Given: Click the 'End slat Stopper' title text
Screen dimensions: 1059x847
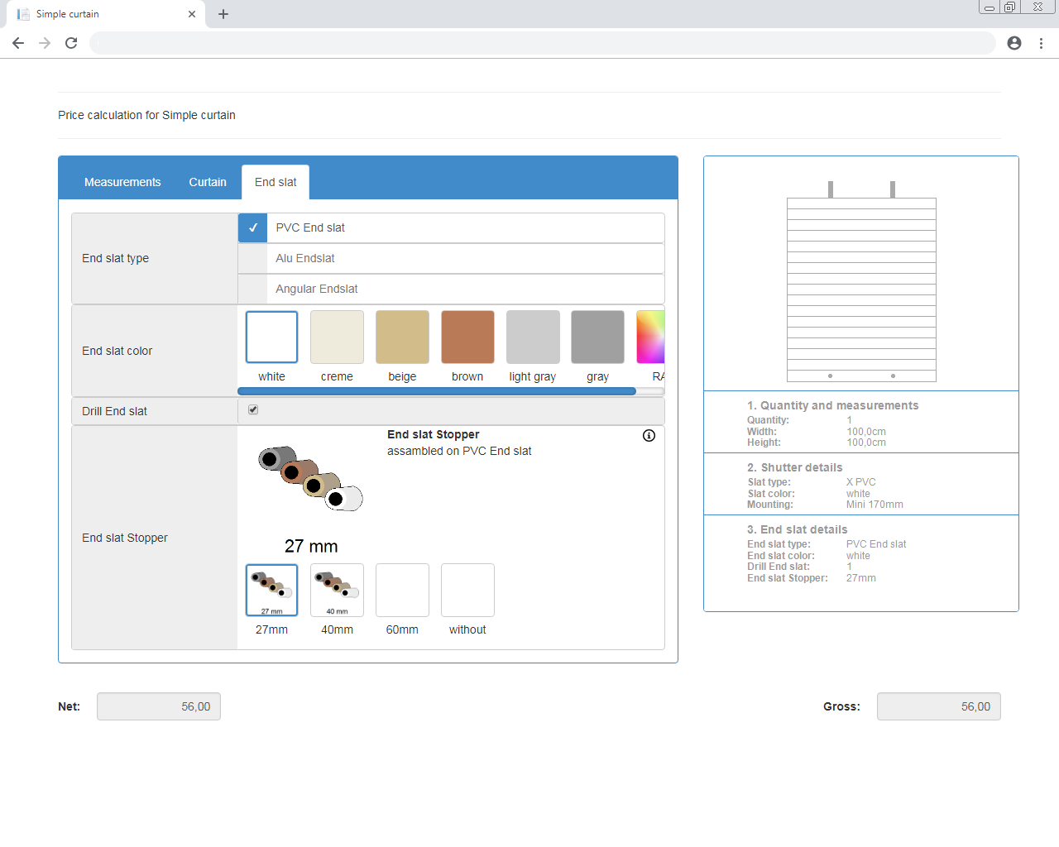Looking at the screenshot, I should [434, 434].
